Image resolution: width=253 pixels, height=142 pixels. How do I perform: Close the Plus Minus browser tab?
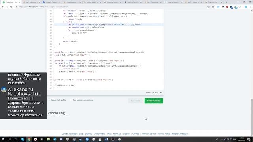tap(19, 2)
